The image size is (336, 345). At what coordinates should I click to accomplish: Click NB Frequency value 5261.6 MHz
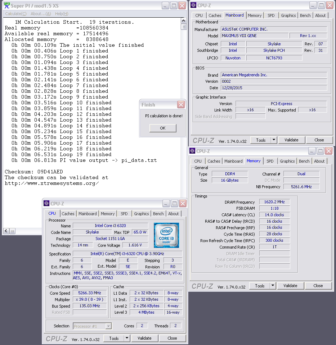301,187
